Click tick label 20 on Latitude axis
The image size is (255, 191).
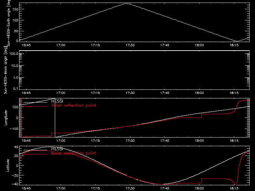tap(16, 156)
